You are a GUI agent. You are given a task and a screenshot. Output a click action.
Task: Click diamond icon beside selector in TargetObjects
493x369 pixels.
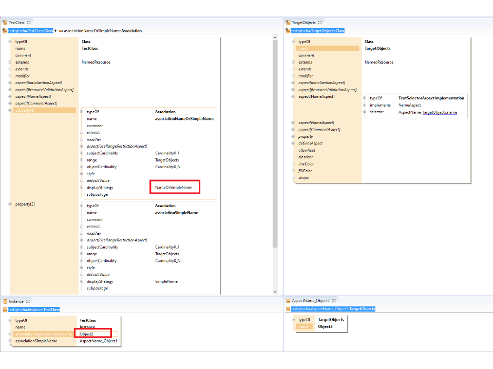tap(365, 112)
